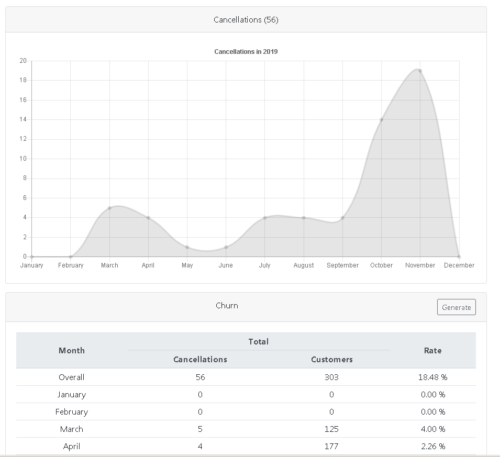
Task: Click the October data point on chart
Action: click(381, 119)
